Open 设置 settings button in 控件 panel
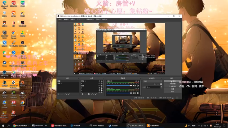 (x=173, y=89)
